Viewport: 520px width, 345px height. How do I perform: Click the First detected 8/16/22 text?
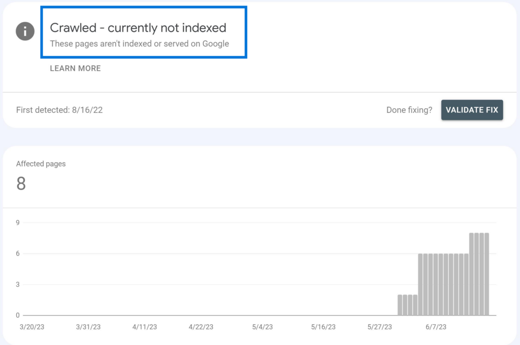coord(60,110)
